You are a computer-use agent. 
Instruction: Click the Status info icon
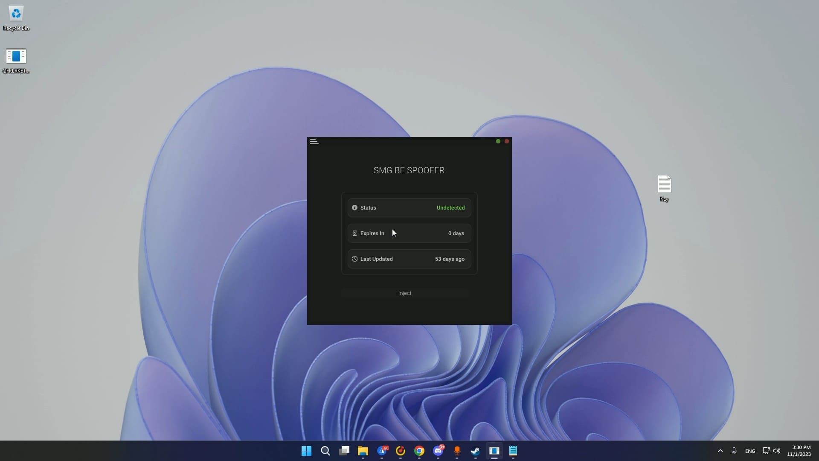pyautogui.click(x=354, y=208)
